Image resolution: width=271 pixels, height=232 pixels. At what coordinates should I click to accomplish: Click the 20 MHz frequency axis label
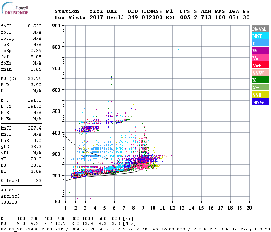pyautogui.click(x=249, y=208)
